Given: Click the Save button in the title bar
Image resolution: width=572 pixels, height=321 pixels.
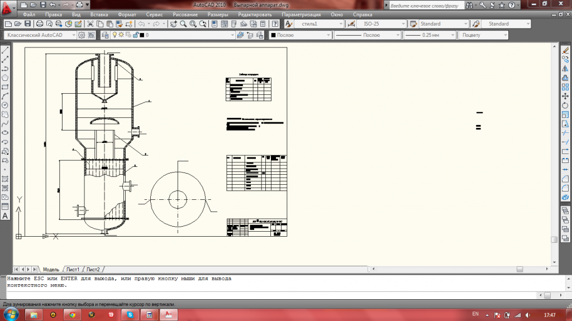Looking at the screenshot, I should [x=43, y=4].
